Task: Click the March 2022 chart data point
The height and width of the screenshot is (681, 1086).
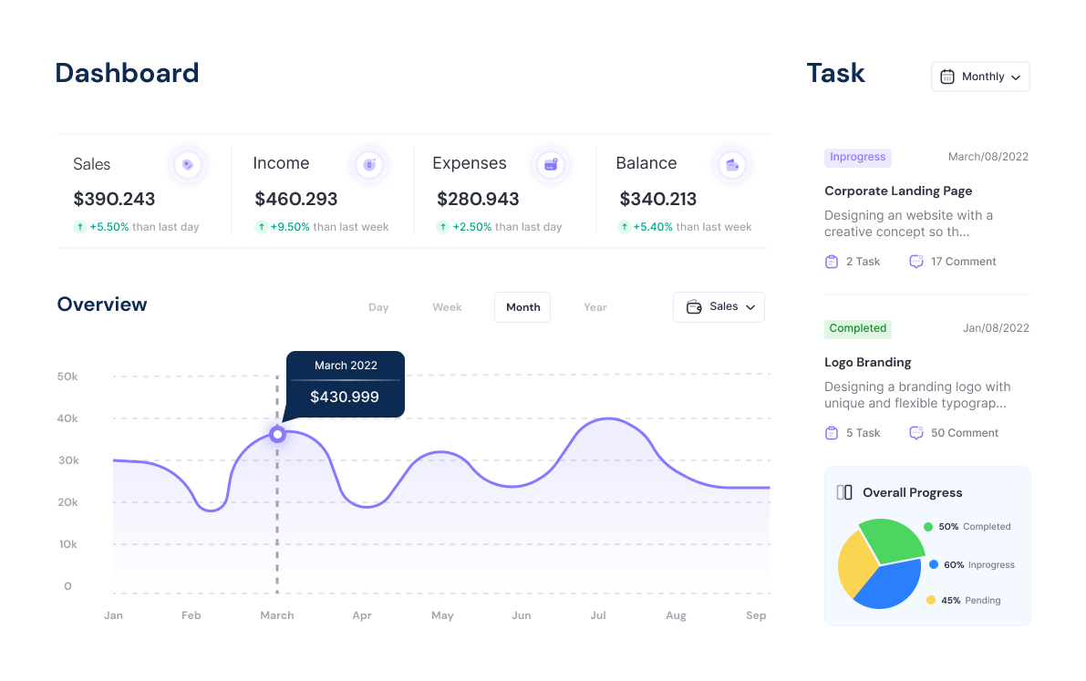Action: click(277, 434)
